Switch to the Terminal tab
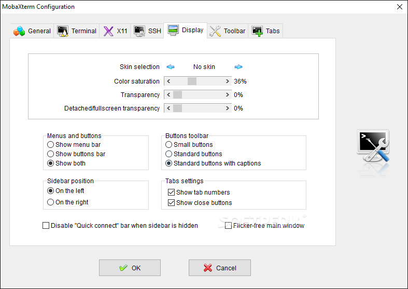This screenshot has height=289, width=408. 77,31
